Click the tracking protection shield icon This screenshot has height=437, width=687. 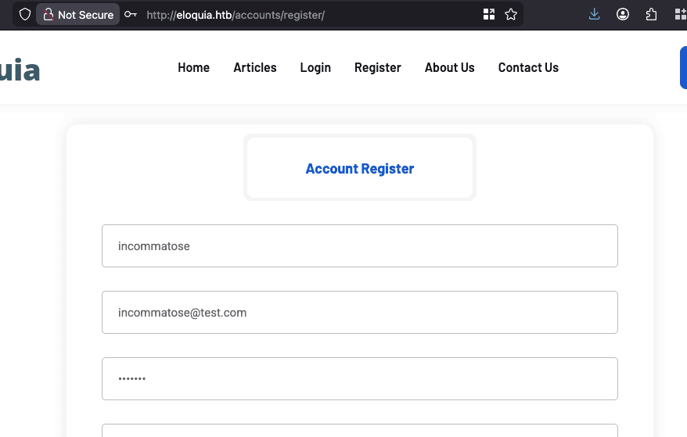pyautogui.click(x=25, y=14)
